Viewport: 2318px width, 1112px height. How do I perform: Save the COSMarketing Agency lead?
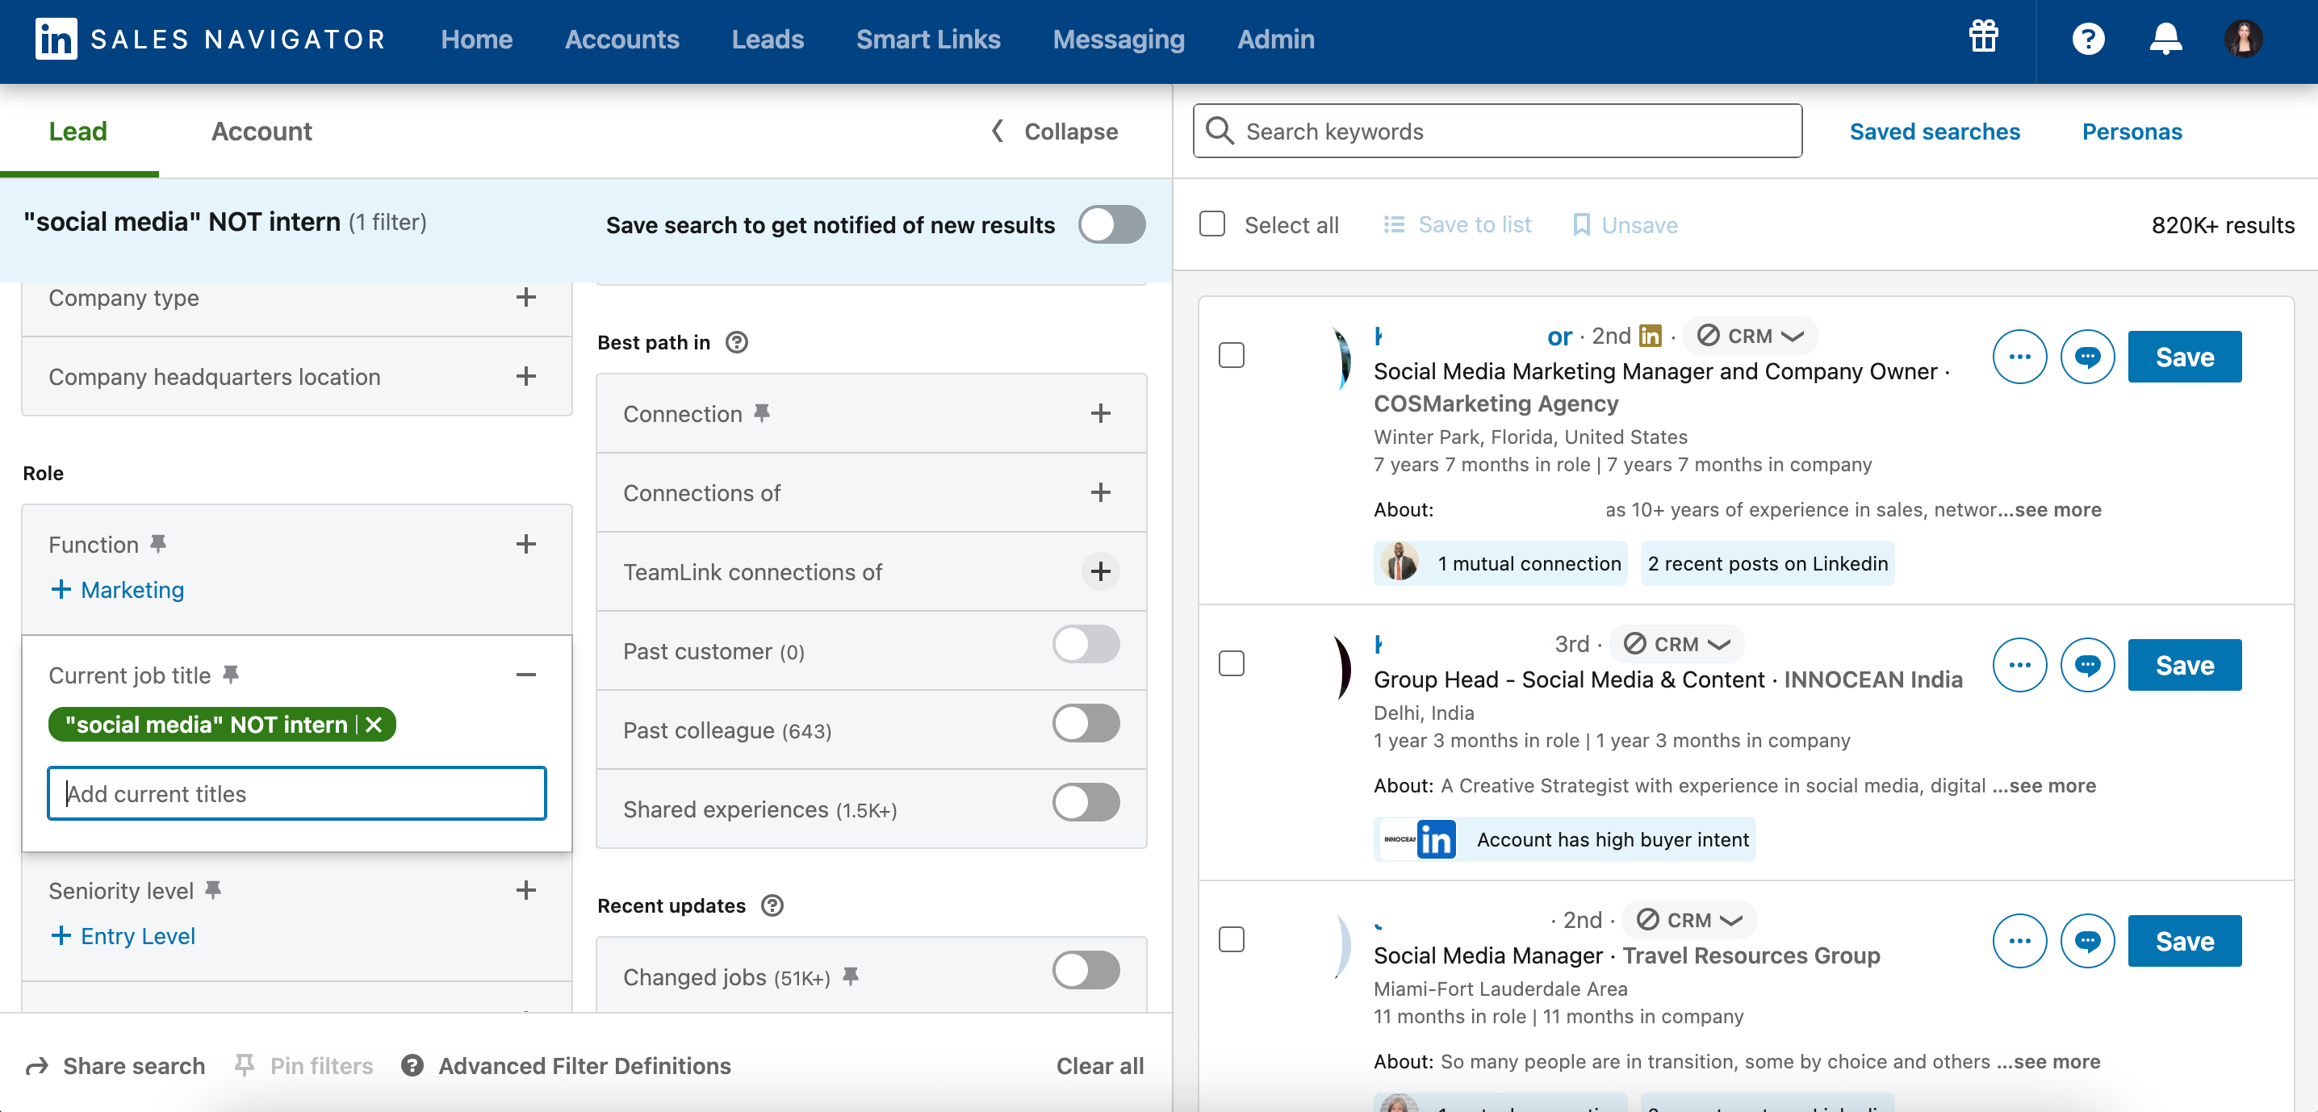coord(2184,356)
